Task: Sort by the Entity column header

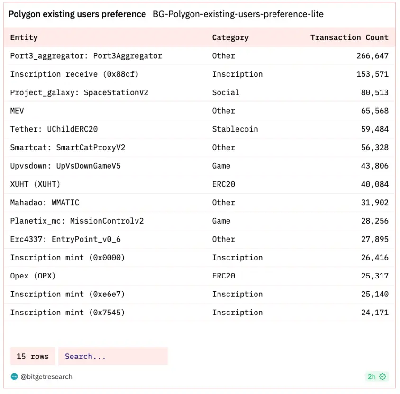Action: click(x=24, y=37)
